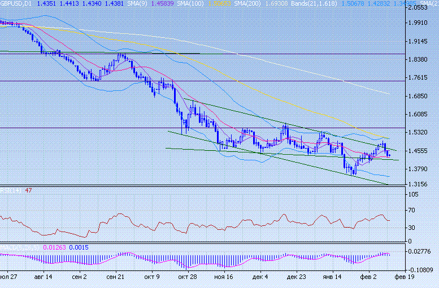Click RSI level 30 on the axis
The image size is (439, 288).
pos(412,228)
